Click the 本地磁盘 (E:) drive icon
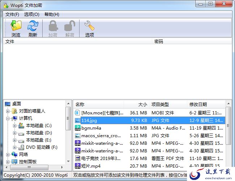 coord(21,141)
